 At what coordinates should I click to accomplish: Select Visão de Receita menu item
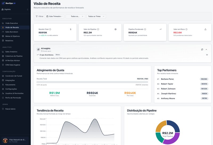[15, 28]
